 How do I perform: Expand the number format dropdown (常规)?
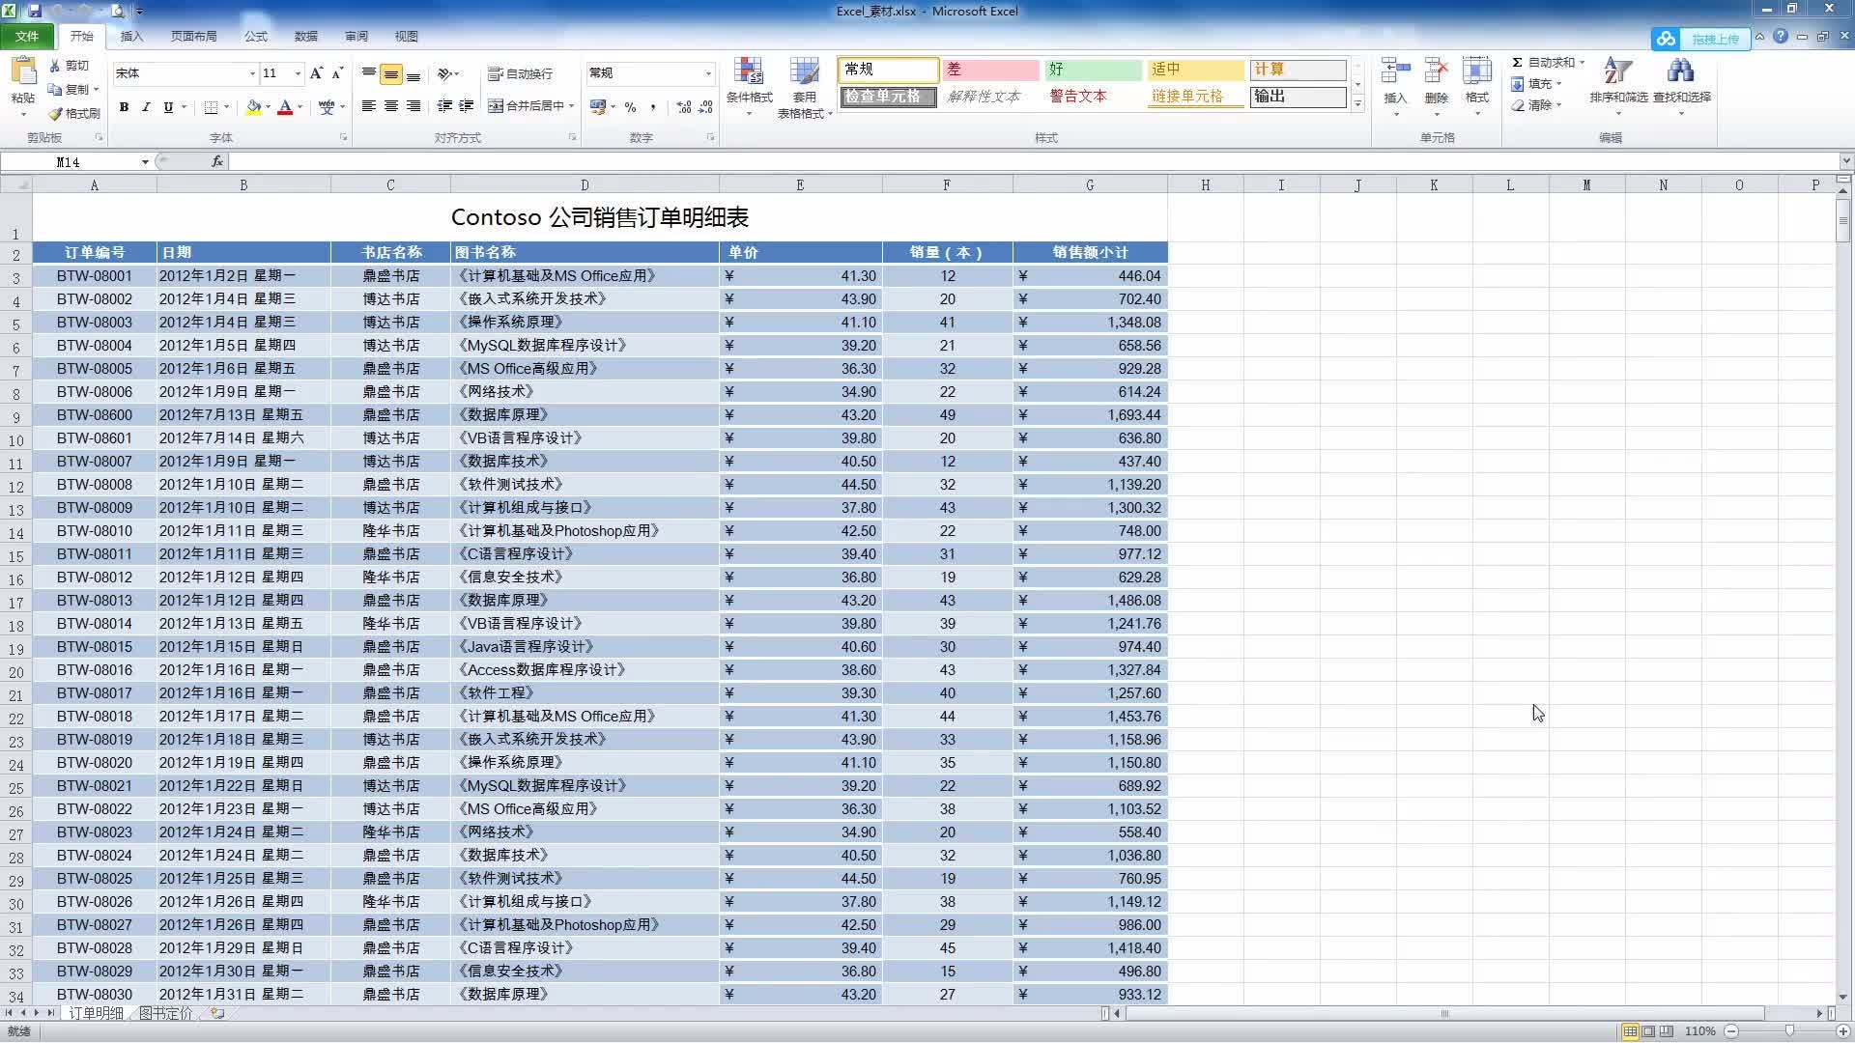pyautogui.click(x=708, y=73)
